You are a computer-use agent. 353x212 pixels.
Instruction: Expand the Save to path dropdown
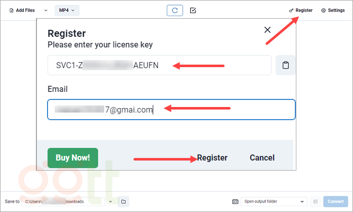click(111, 201)
